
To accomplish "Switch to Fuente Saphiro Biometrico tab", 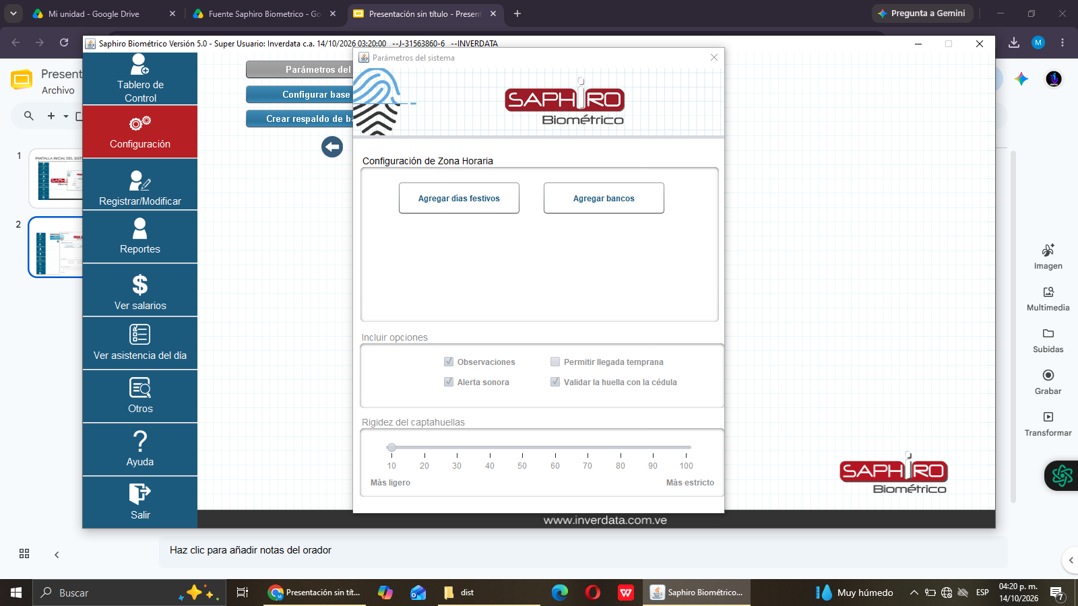I will (x=264, y=13).
